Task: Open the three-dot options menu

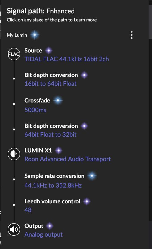Action: (x=132, y=35)
